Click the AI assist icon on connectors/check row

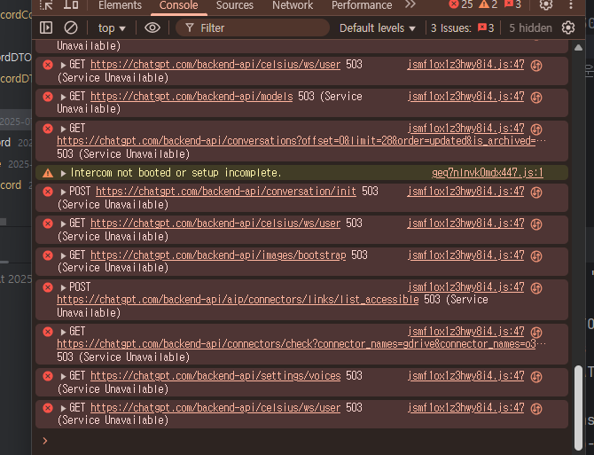pyautogui.click(x=536, y=333)
